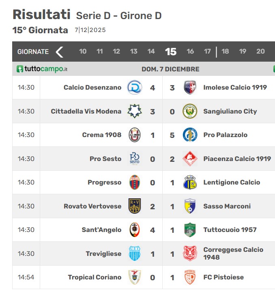Viewport: 275px width, 292px height.
Task: Open the Tropical Coriano team link
Action: pyautogui.click(x=95, y=277)
